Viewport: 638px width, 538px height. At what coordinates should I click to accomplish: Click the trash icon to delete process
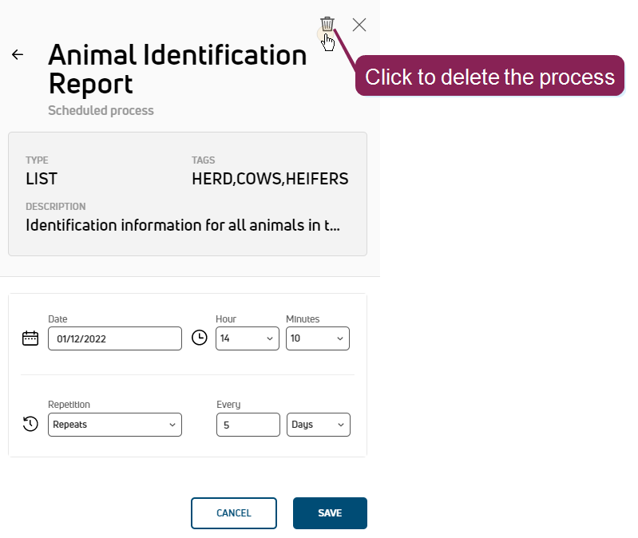coord(327,24)
